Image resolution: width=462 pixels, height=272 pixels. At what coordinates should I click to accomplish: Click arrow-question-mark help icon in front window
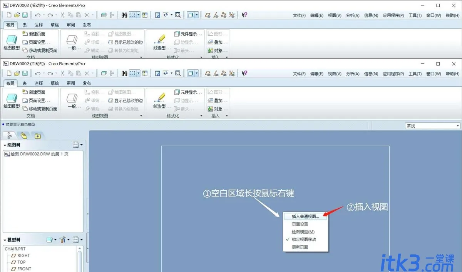click(x=244, y=73)
